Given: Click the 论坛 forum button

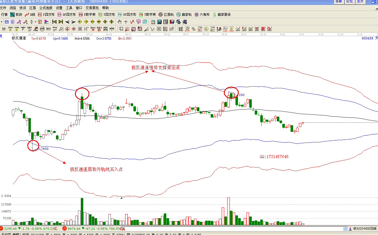Looking at the screenshot, I should 349,1.
